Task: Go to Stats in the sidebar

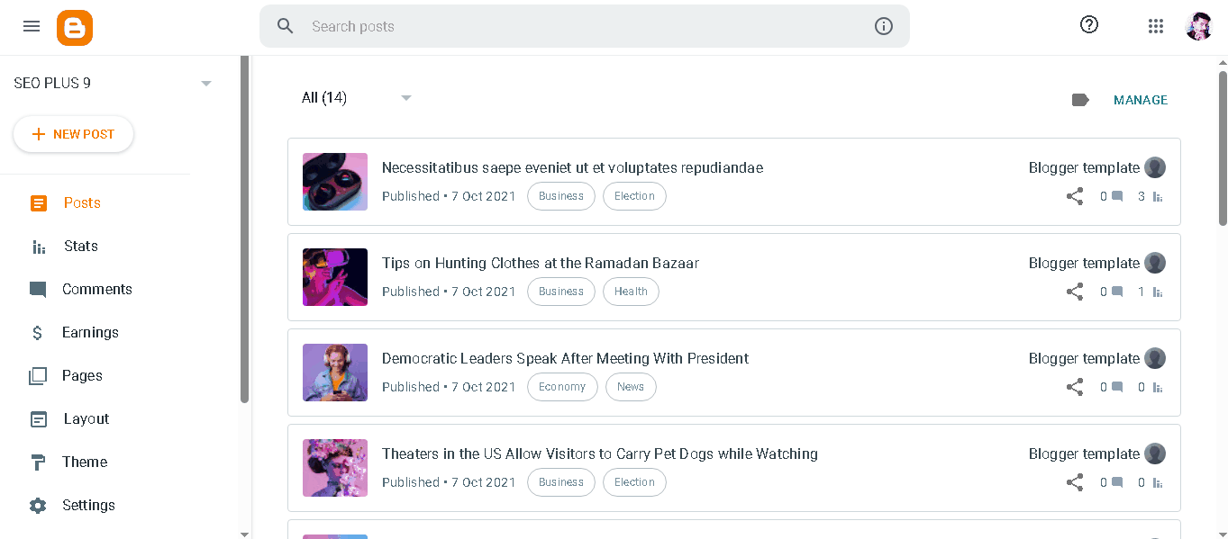Action: pos(81,246)
